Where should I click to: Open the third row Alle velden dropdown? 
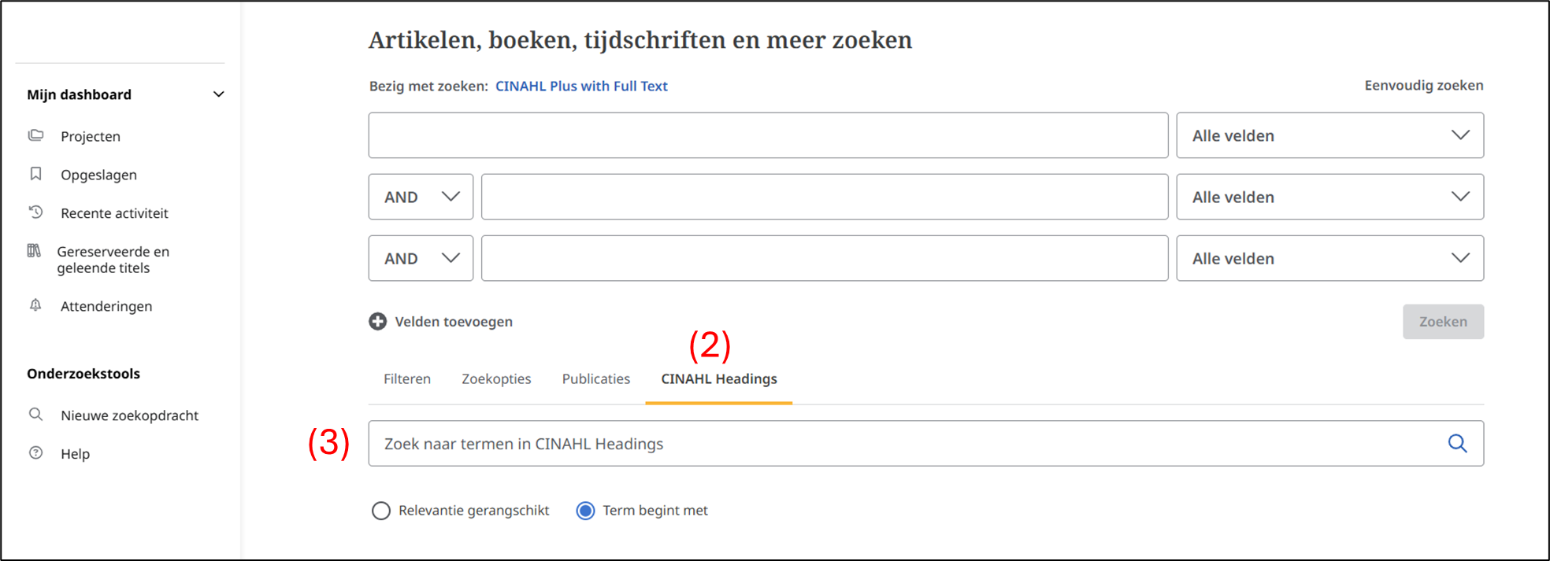click(1329, 258)
